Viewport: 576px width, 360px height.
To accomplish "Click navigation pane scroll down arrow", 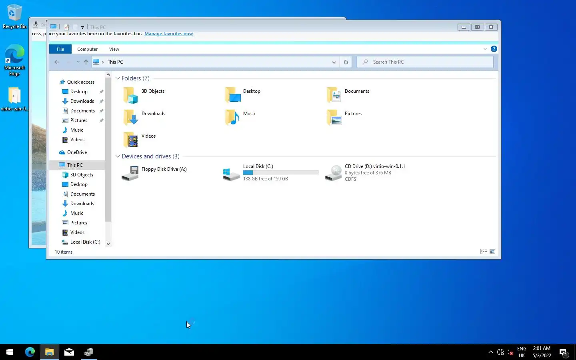I will click(108, 244).
